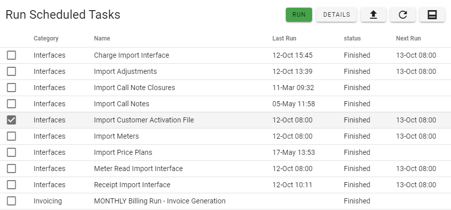This screenshot has height=210, width=451.
Task: Sort by the Next Run column header
Action: pyautogui.click(x=408, y=38)
